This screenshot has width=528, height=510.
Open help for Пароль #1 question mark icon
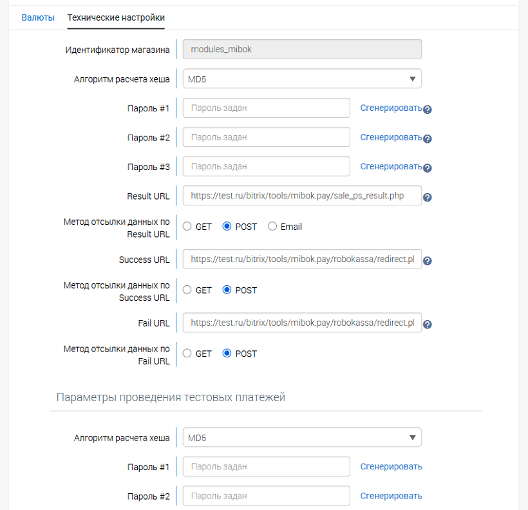427,110
